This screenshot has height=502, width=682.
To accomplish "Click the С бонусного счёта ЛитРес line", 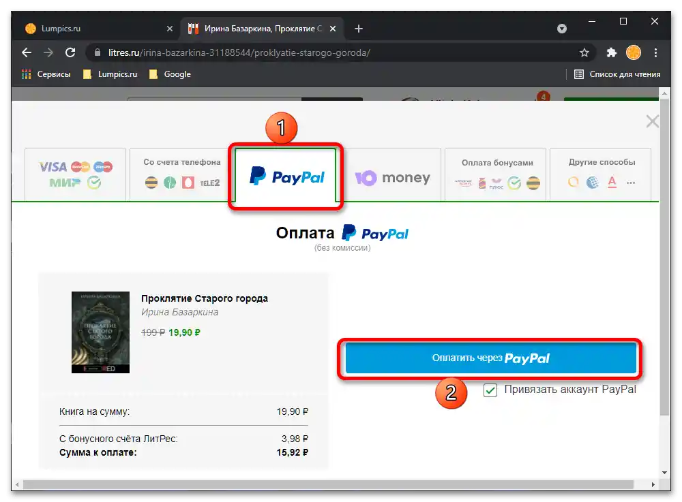I will (x=183, y=439).
